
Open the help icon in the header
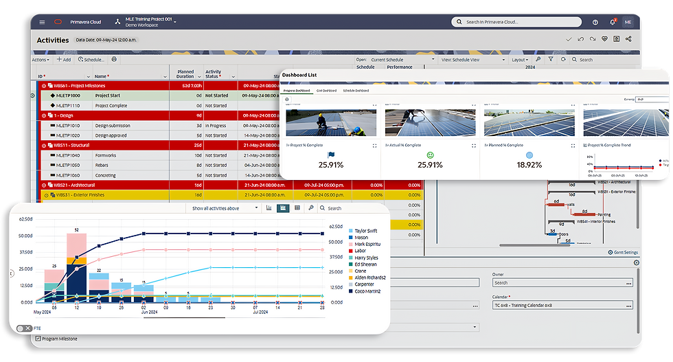click(595, 22)
